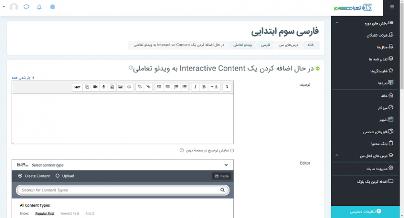Focus Search for Content Types field
404x218 pixels.
123,190
